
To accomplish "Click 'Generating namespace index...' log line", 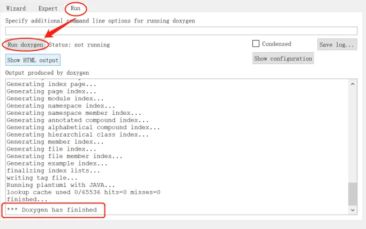I will (x=61, y=106).
